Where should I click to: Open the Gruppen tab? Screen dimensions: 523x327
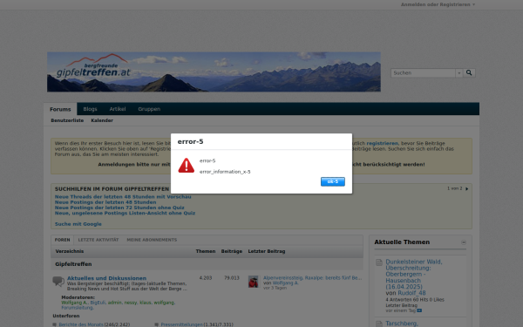(x=149, y=109)
